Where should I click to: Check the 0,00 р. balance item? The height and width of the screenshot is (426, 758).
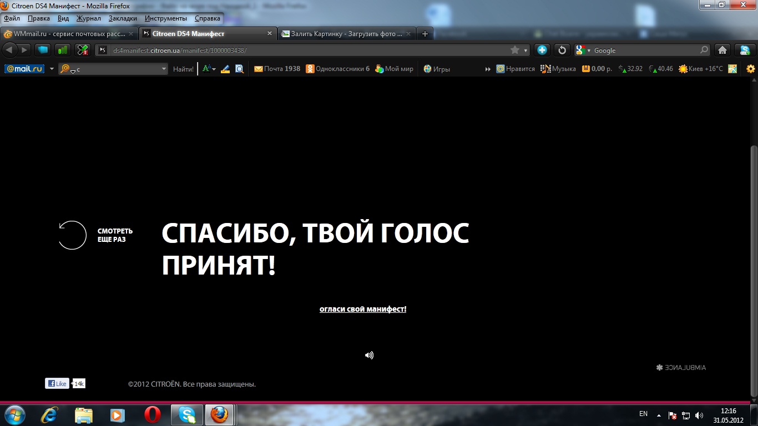coord(597,69)
